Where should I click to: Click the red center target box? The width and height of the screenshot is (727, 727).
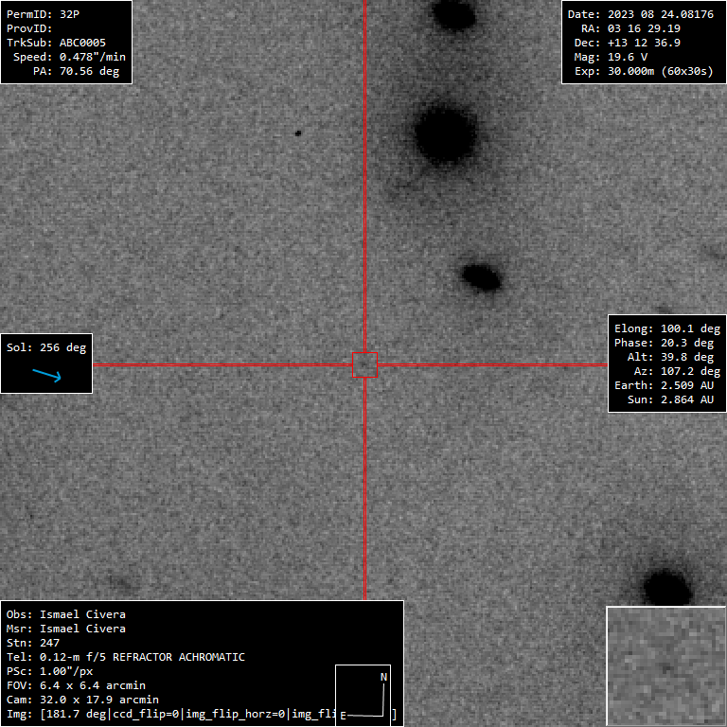[364, 364]
